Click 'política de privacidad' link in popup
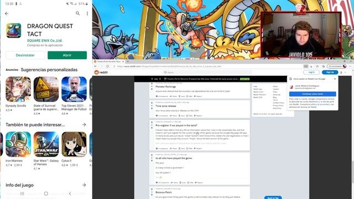354x199 pixels. click(320, 104)
